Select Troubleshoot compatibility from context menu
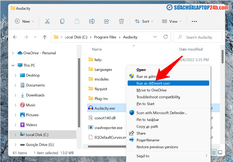Screen dimensions: 233x162 pyautogui.click(x=158, y=97)
